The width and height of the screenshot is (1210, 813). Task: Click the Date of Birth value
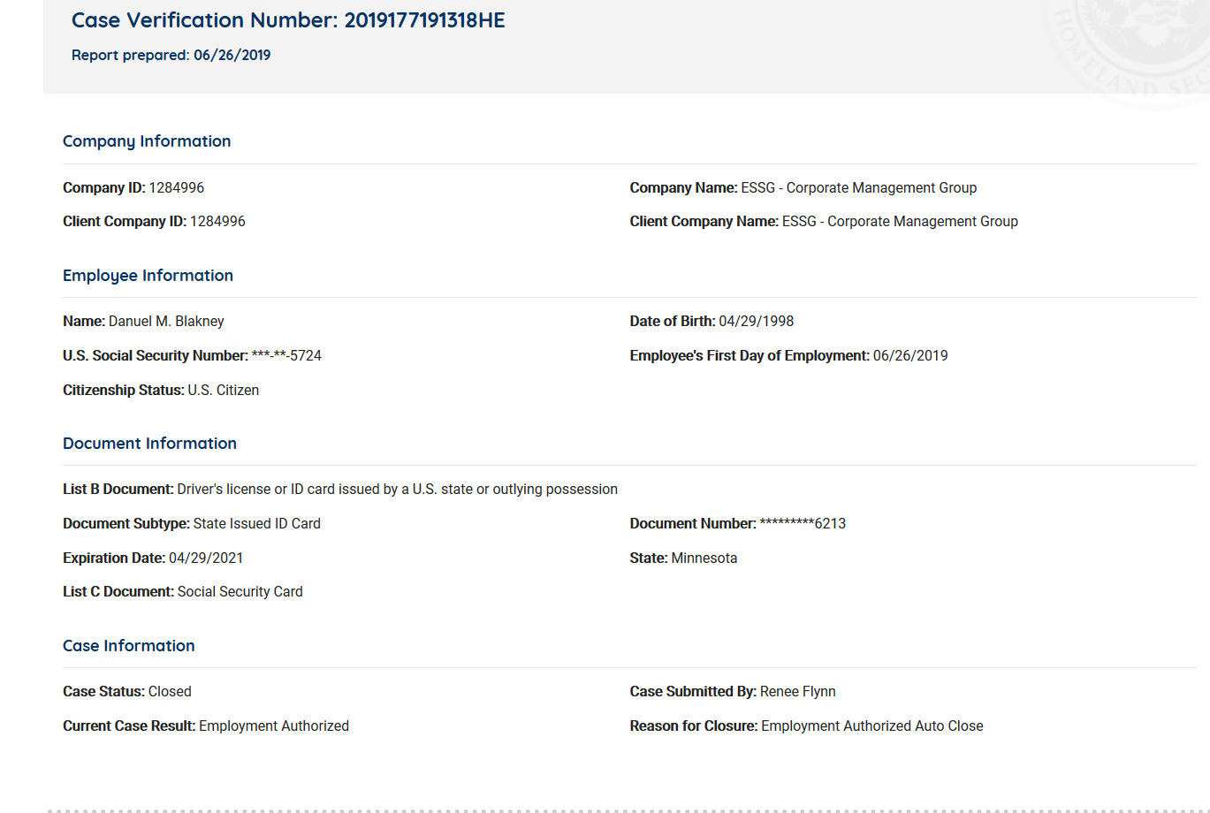[x=756, y=322]
